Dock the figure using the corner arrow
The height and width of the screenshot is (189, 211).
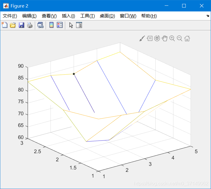208,16
